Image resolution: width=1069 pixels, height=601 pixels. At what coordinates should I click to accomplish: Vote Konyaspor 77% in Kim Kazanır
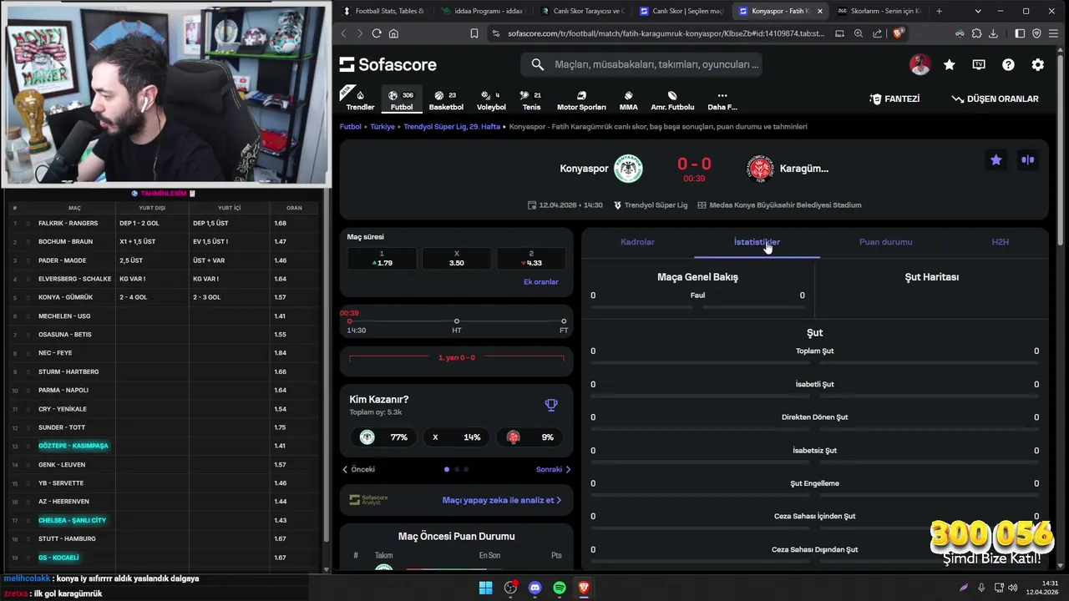pos(386,437)
